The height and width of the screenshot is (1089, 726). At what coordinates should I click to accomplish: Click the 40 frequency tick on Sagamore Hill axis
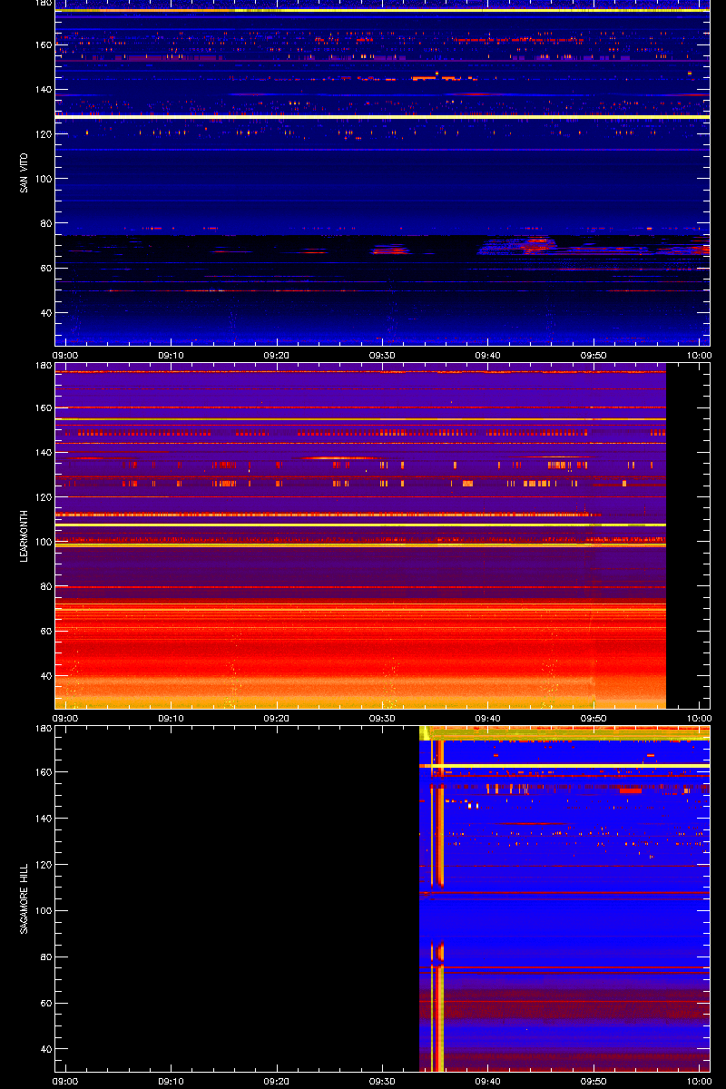pyautogui.click(x=44, y=1050)
